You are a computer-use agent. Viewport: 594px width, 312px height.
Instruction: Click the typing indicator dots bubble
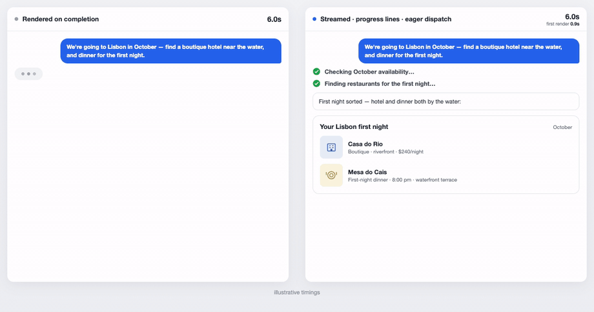click(x=28, y=73)
